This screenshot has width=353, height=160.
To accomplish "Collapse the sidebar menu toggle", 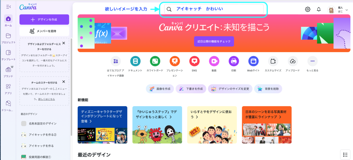I will 8,6.
